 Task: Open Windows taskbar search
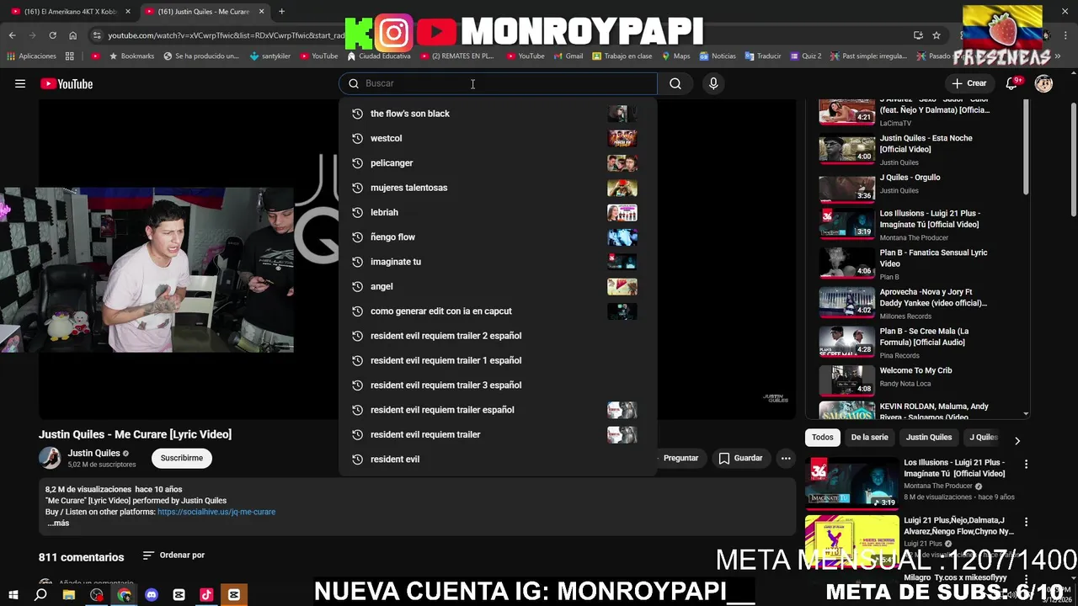coord(40,595)
